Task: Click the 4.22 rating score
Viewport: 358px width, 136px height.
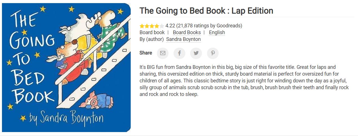Action: click(x=170, y=26)
